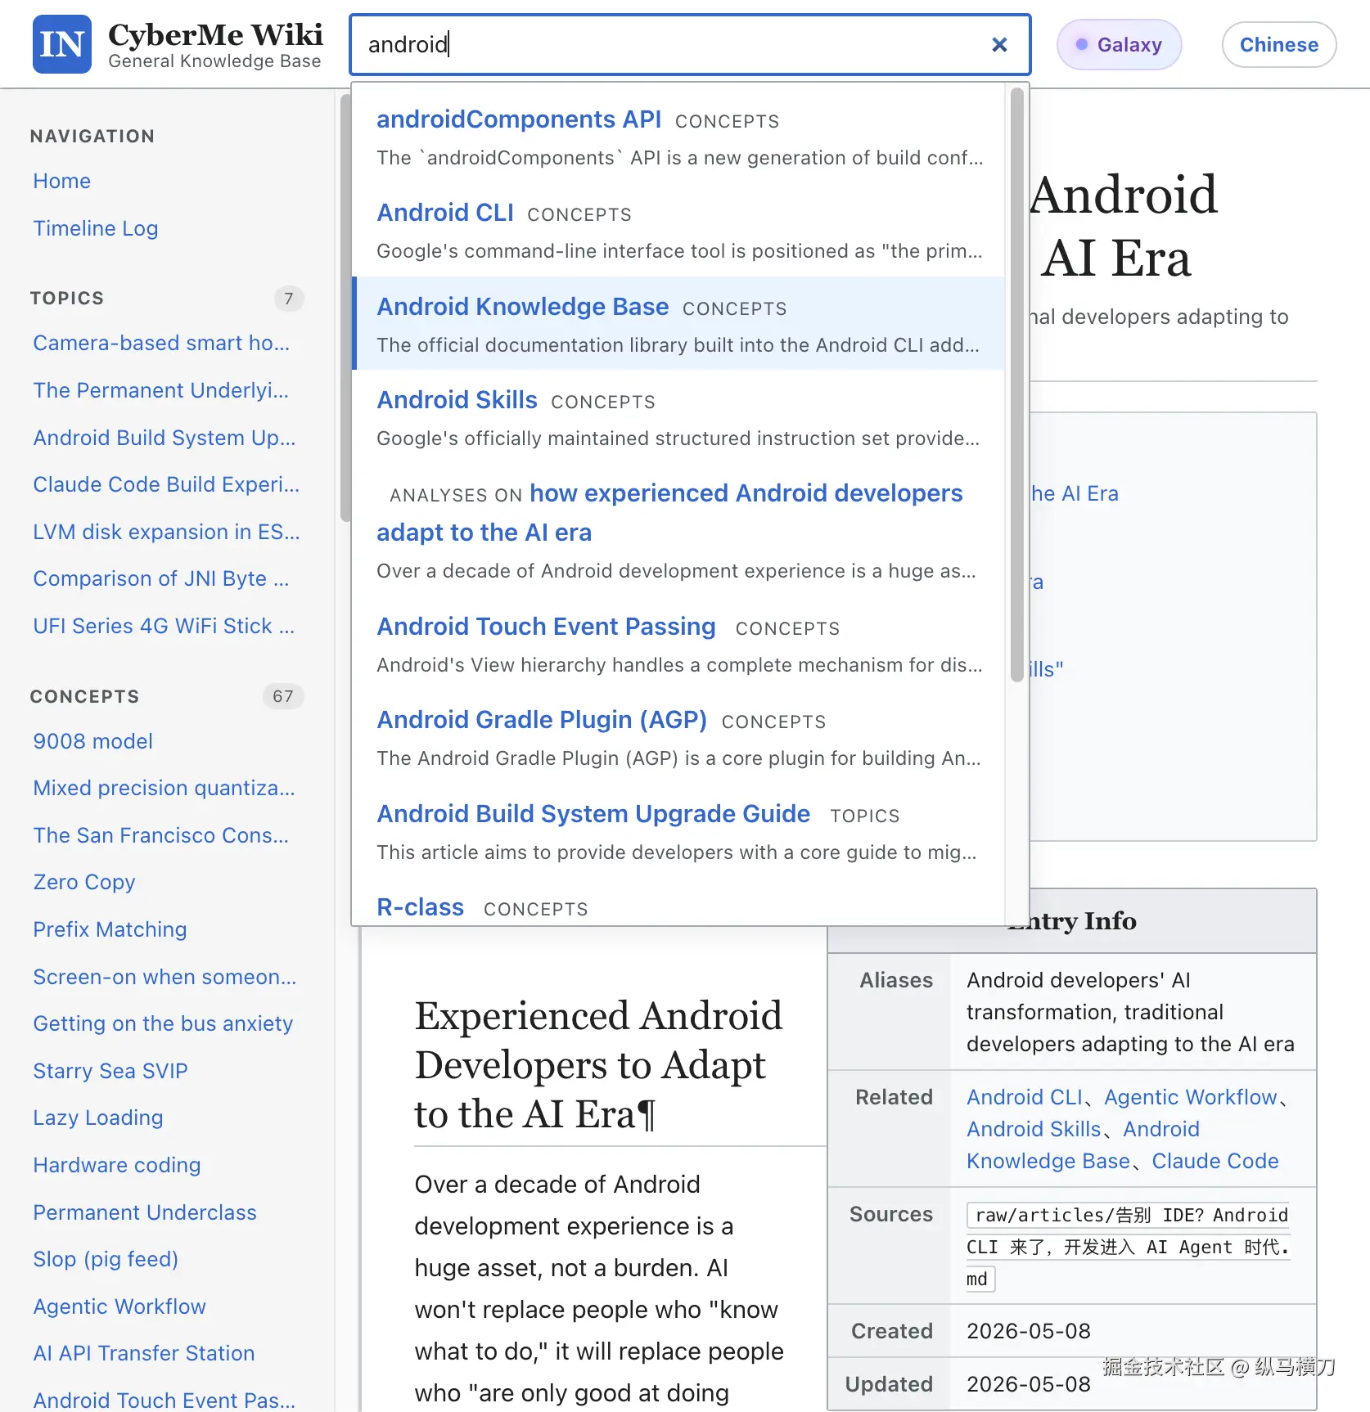
Task: Click the CyberMe Wiki site title
Action: click(216, 34)
